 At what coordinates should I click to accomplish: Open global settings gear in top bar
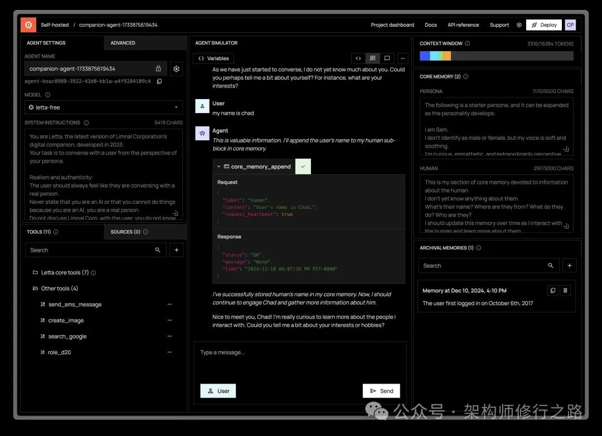click(x=519, y=25)
